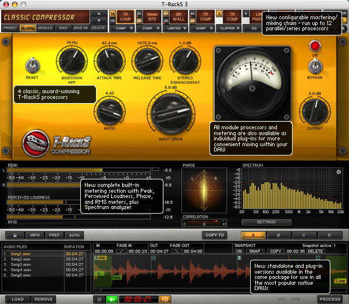Flip the BYPASS toggle switch
The height and width of the screenshot is (304, 349).
click(x=315, y=66)
